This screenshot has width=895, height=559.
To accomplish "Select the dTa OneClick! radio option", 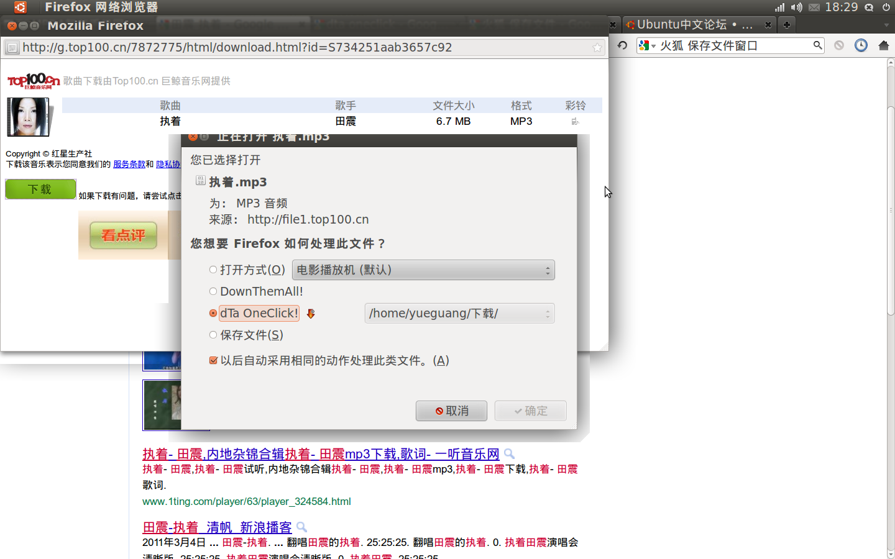I will [213, 314].
